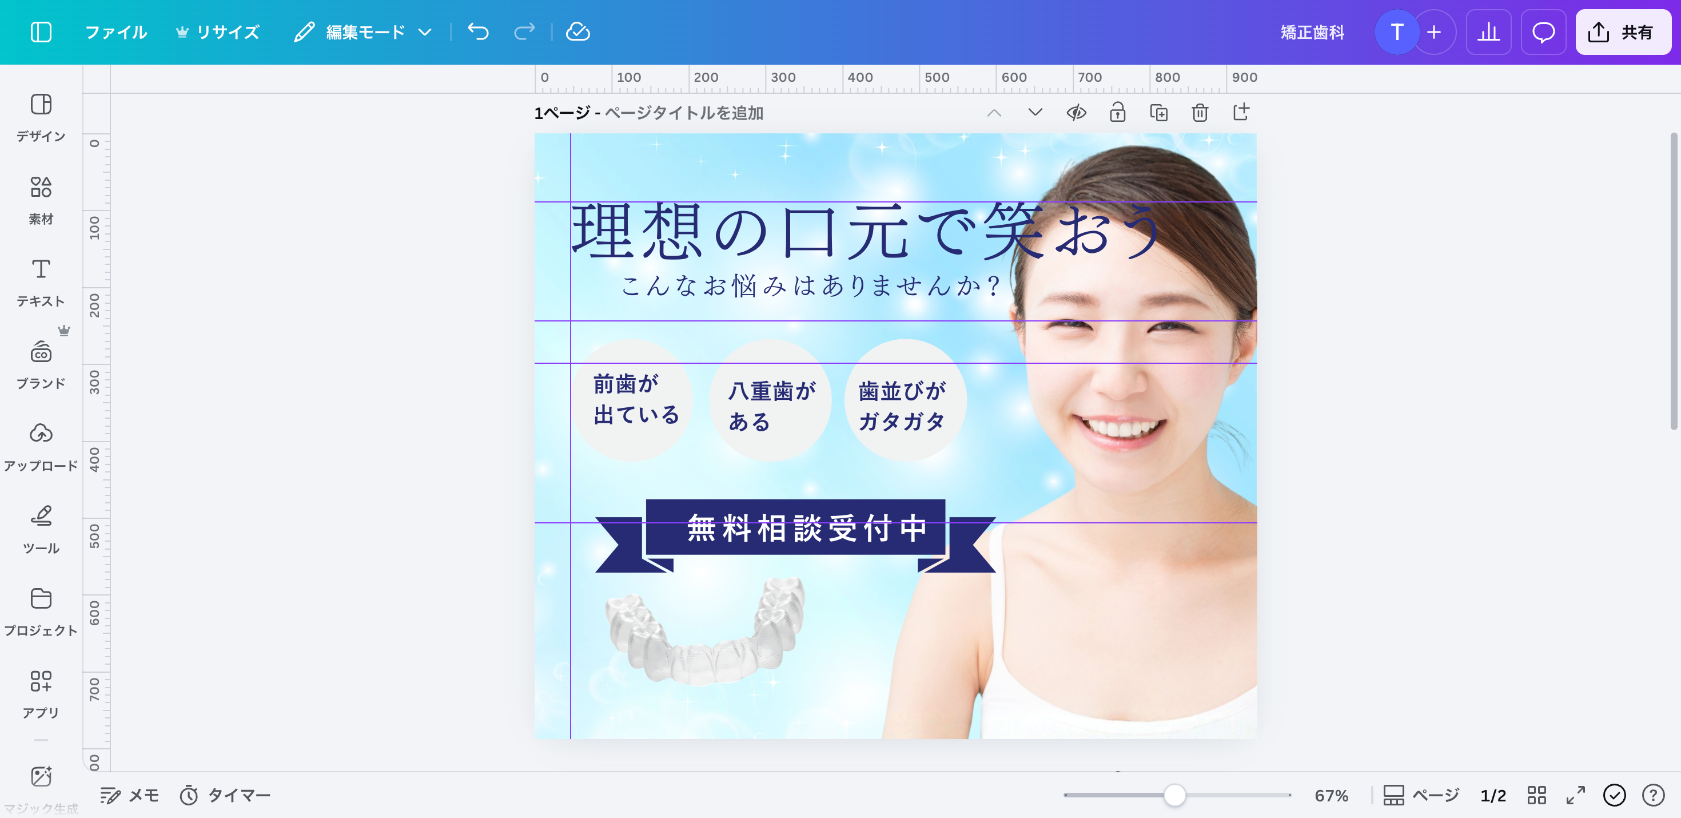This screenshot has height=818, width=1681.
Task: Delete page using trash icon
Action: coord(1200,112)
